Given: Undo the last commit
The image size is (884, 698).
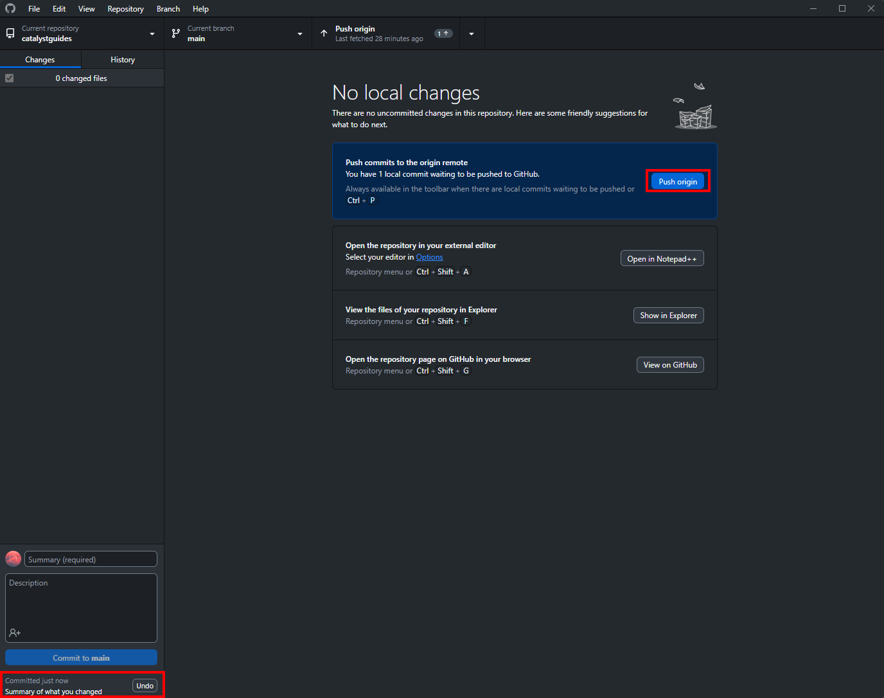Looking at the screenshot, I should pyautogui.click(x=145, y=686).
